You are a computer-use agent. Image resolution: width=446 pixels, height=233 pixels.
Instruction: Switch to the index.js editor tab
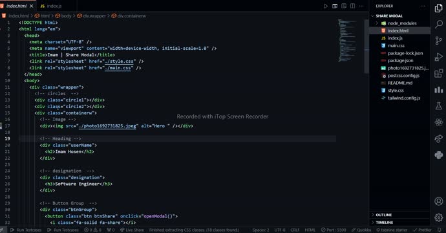pos(51,6)
